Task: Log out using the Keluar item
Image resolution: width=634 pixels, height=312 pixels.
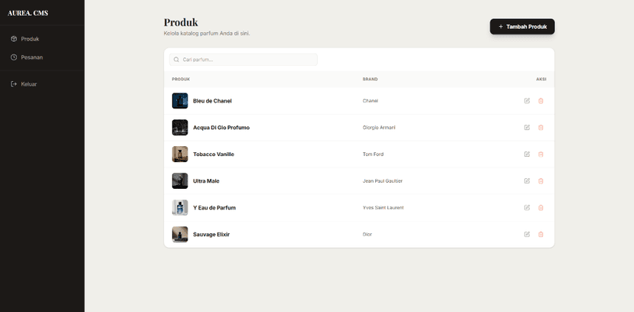Action: point(28,84)
